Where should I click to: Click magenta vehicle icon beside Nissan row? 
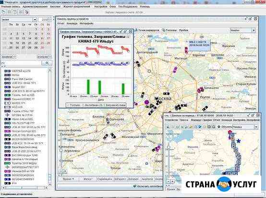click(x=7, y=131)
